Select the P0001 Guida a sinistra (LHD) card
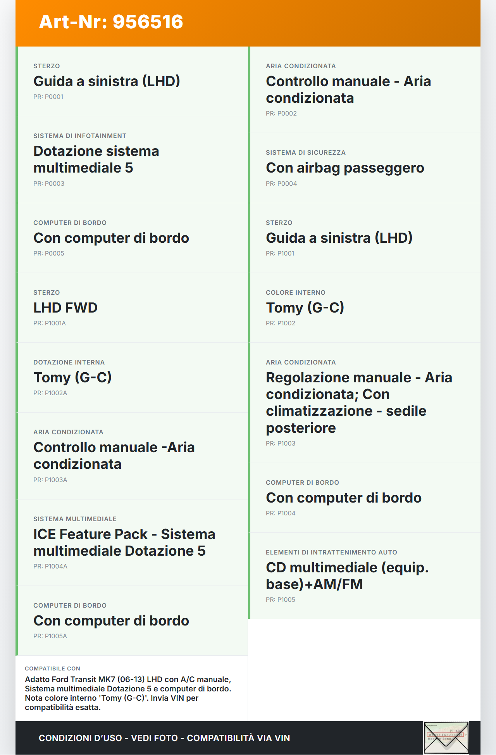Image resolution: width=496 pixels, height=755 pixels. pyautogui.click(x=132, y=81)
